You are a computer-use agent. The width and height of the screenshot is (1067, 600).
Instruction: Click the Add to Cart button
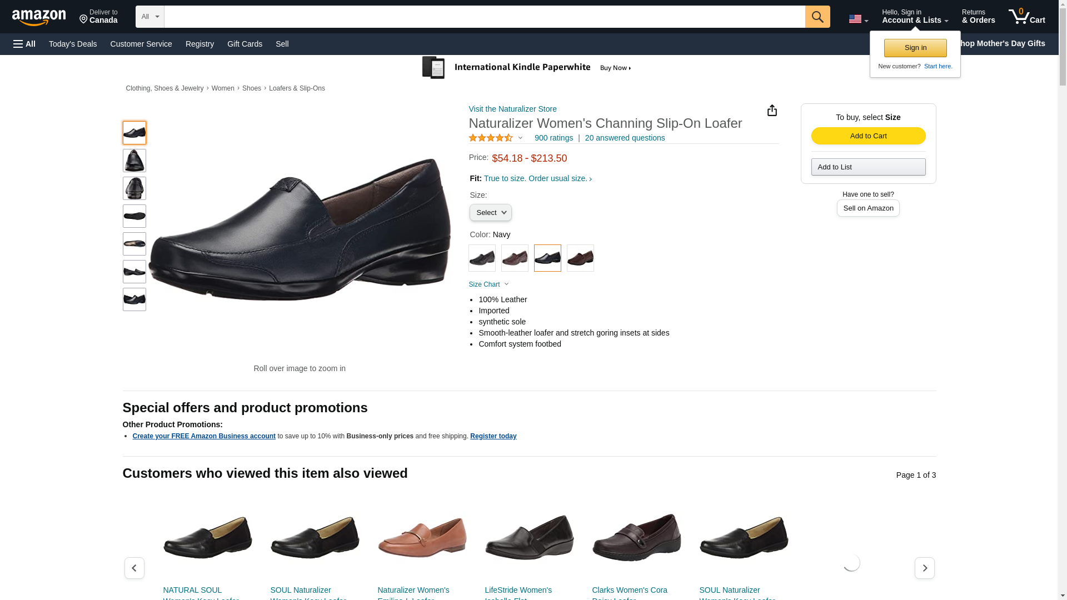[x=868, y=136]
